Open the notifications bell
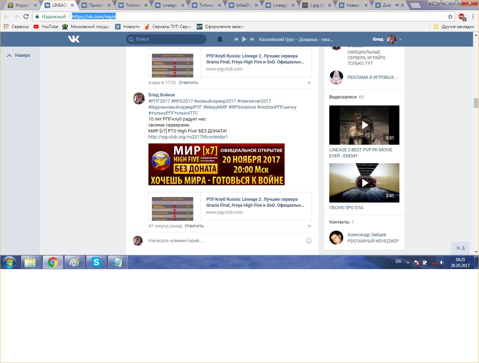 tap(220, 39)
